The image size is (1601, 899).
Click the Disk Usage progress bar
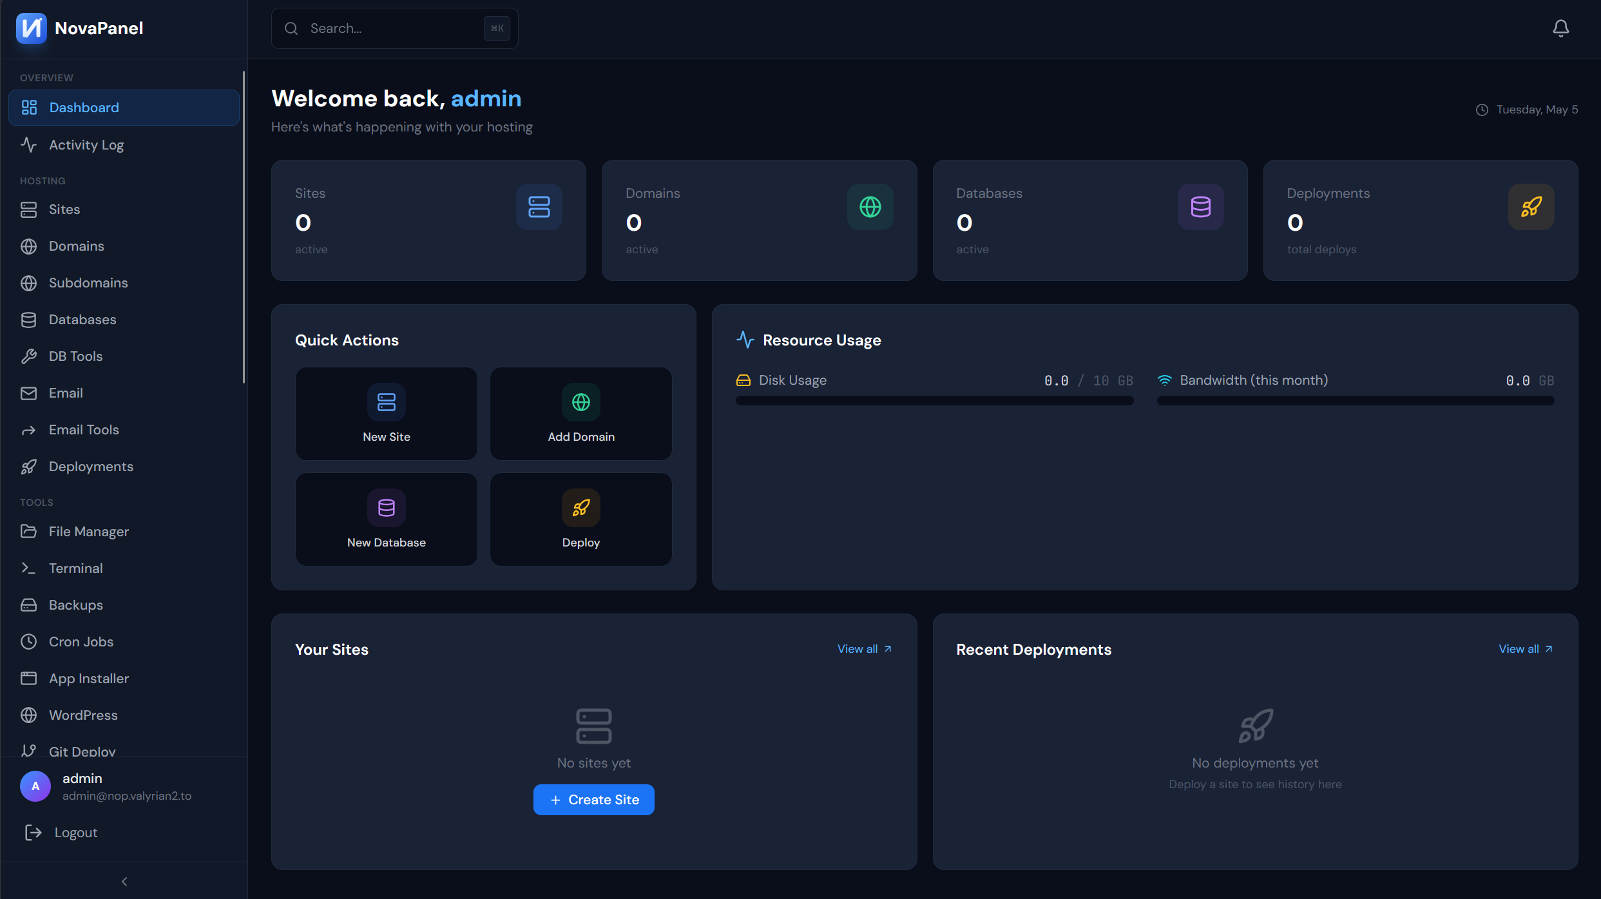935,401
